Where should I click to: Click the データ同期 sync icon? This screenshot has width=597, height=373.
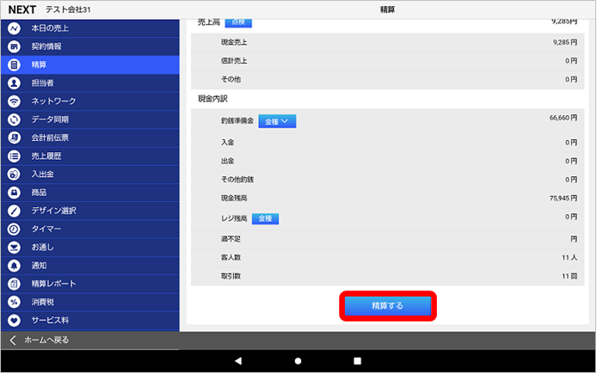point(14,119)
